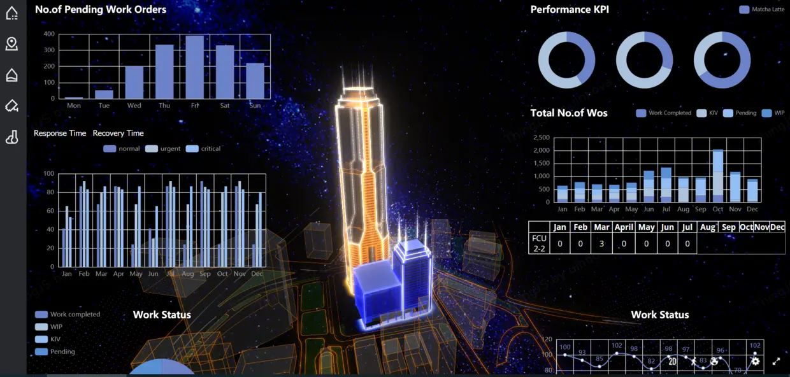Click the data point labeled 96
This screenshot has width=790, height=377.
[720, 358]
